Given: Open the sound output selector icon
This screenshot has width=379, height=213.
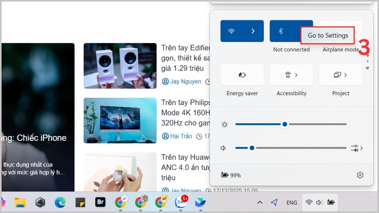Looking at the screenshot, I should coord(357,148).
